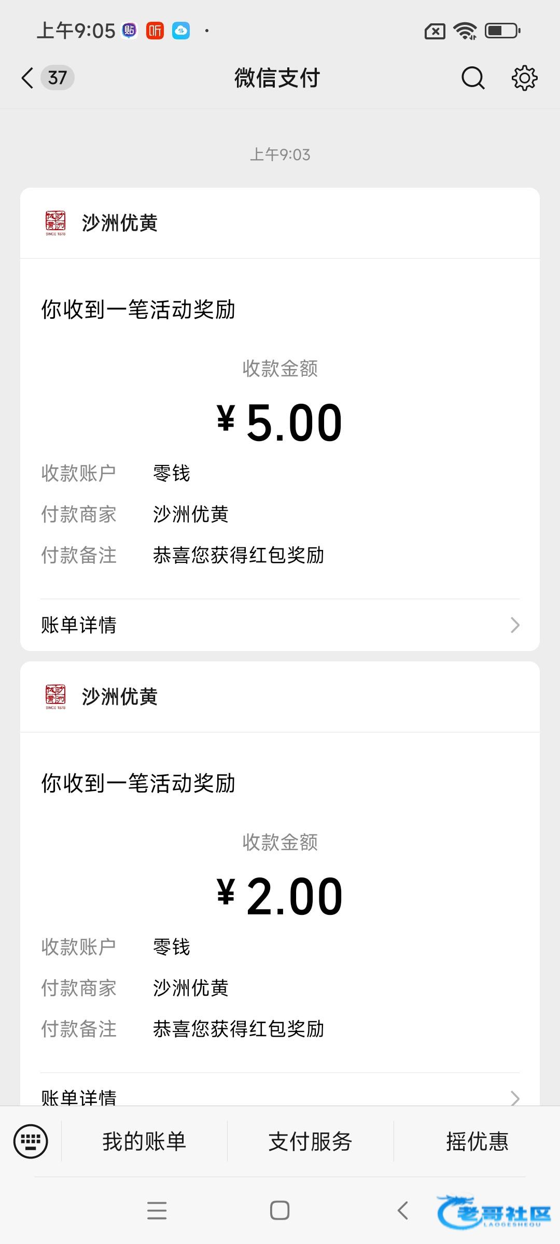Open 支付服务 menu

click(310, 1141)
